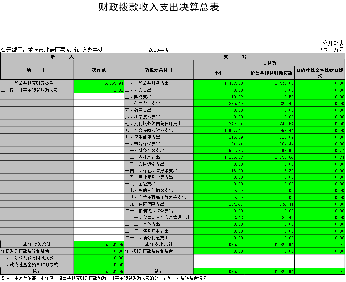Click the 九、卫生健康支出 row label

click(143, 137)
